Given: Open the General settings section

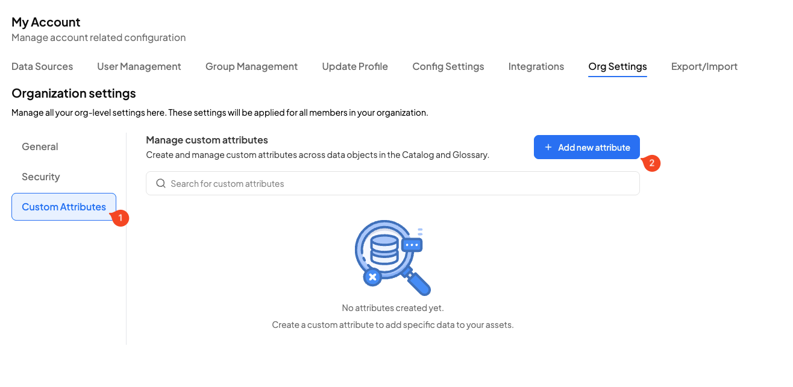Looking at the screenshot, I should click(x=40, y=146).
